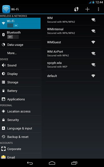This screenshot has height=167, width=104.
Task: Open Data usage settings
Action: [20, 45]
